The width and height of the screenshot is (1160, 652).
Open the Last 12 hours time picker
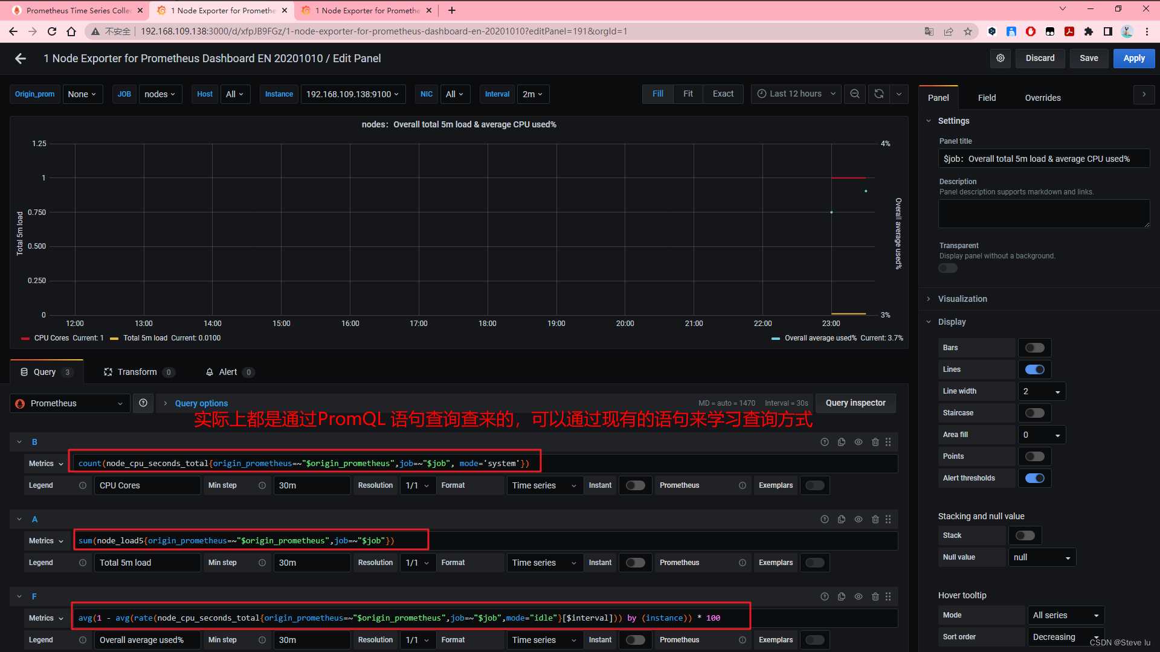coord(796,94)
